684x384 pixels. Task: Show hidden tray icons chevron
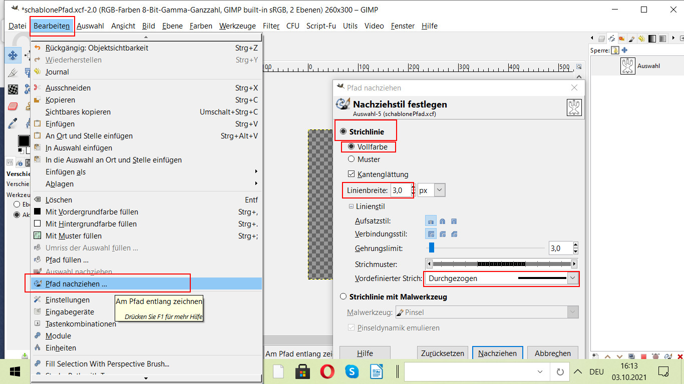577,371
